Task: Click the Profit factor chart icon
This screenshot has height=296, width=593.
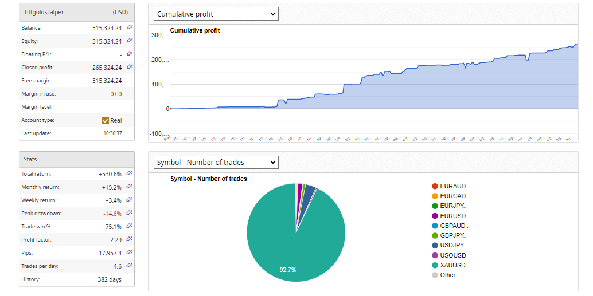Action: 130,239
